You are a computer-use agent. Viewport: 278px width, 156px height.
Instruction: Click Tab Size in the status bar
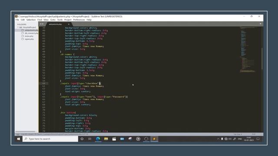pos(238,134)
